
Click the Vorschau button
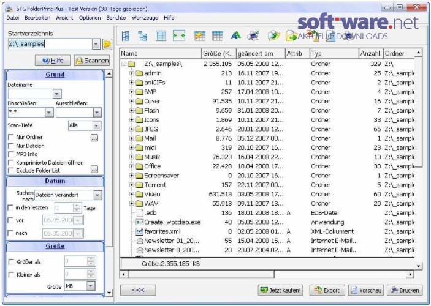[366, 290]
